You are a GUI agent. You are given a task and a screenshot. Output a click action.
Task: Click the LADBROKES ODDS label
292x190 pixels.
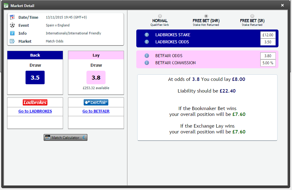click(172, 42)
